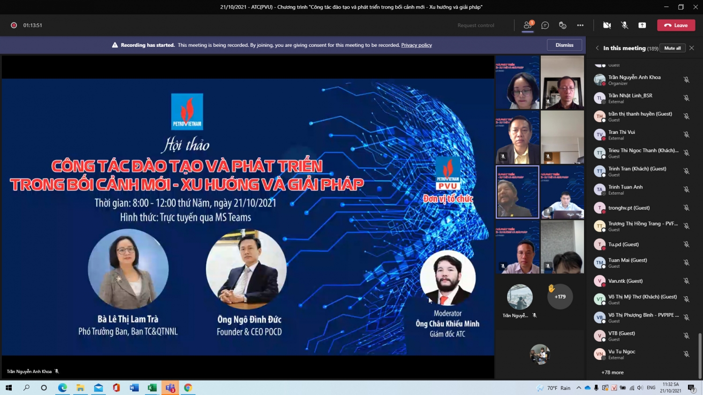Viewport: 703px width, 395px height.
Task: Click mic icon for Vu Tu Ngoc
Action: point(686,354)
